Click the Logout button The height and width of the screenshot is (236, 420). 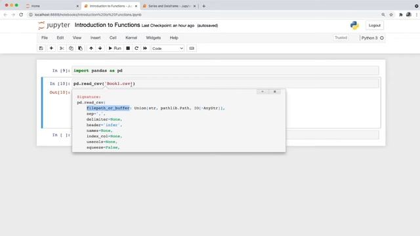tap(375, 26)
